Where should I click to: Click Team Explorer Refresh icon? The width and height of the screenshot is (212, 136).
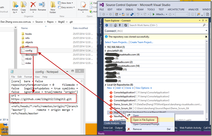(126, 25)
